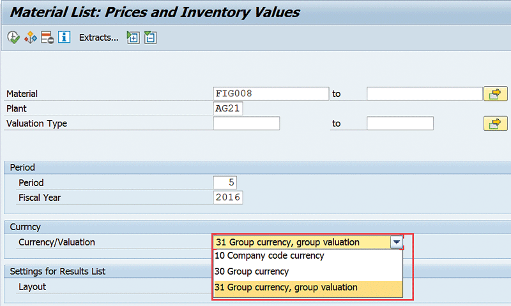Screen dimensions: 511x306
Task: Click the Execute clock icon in toolbar
Action: coord(13,38)
